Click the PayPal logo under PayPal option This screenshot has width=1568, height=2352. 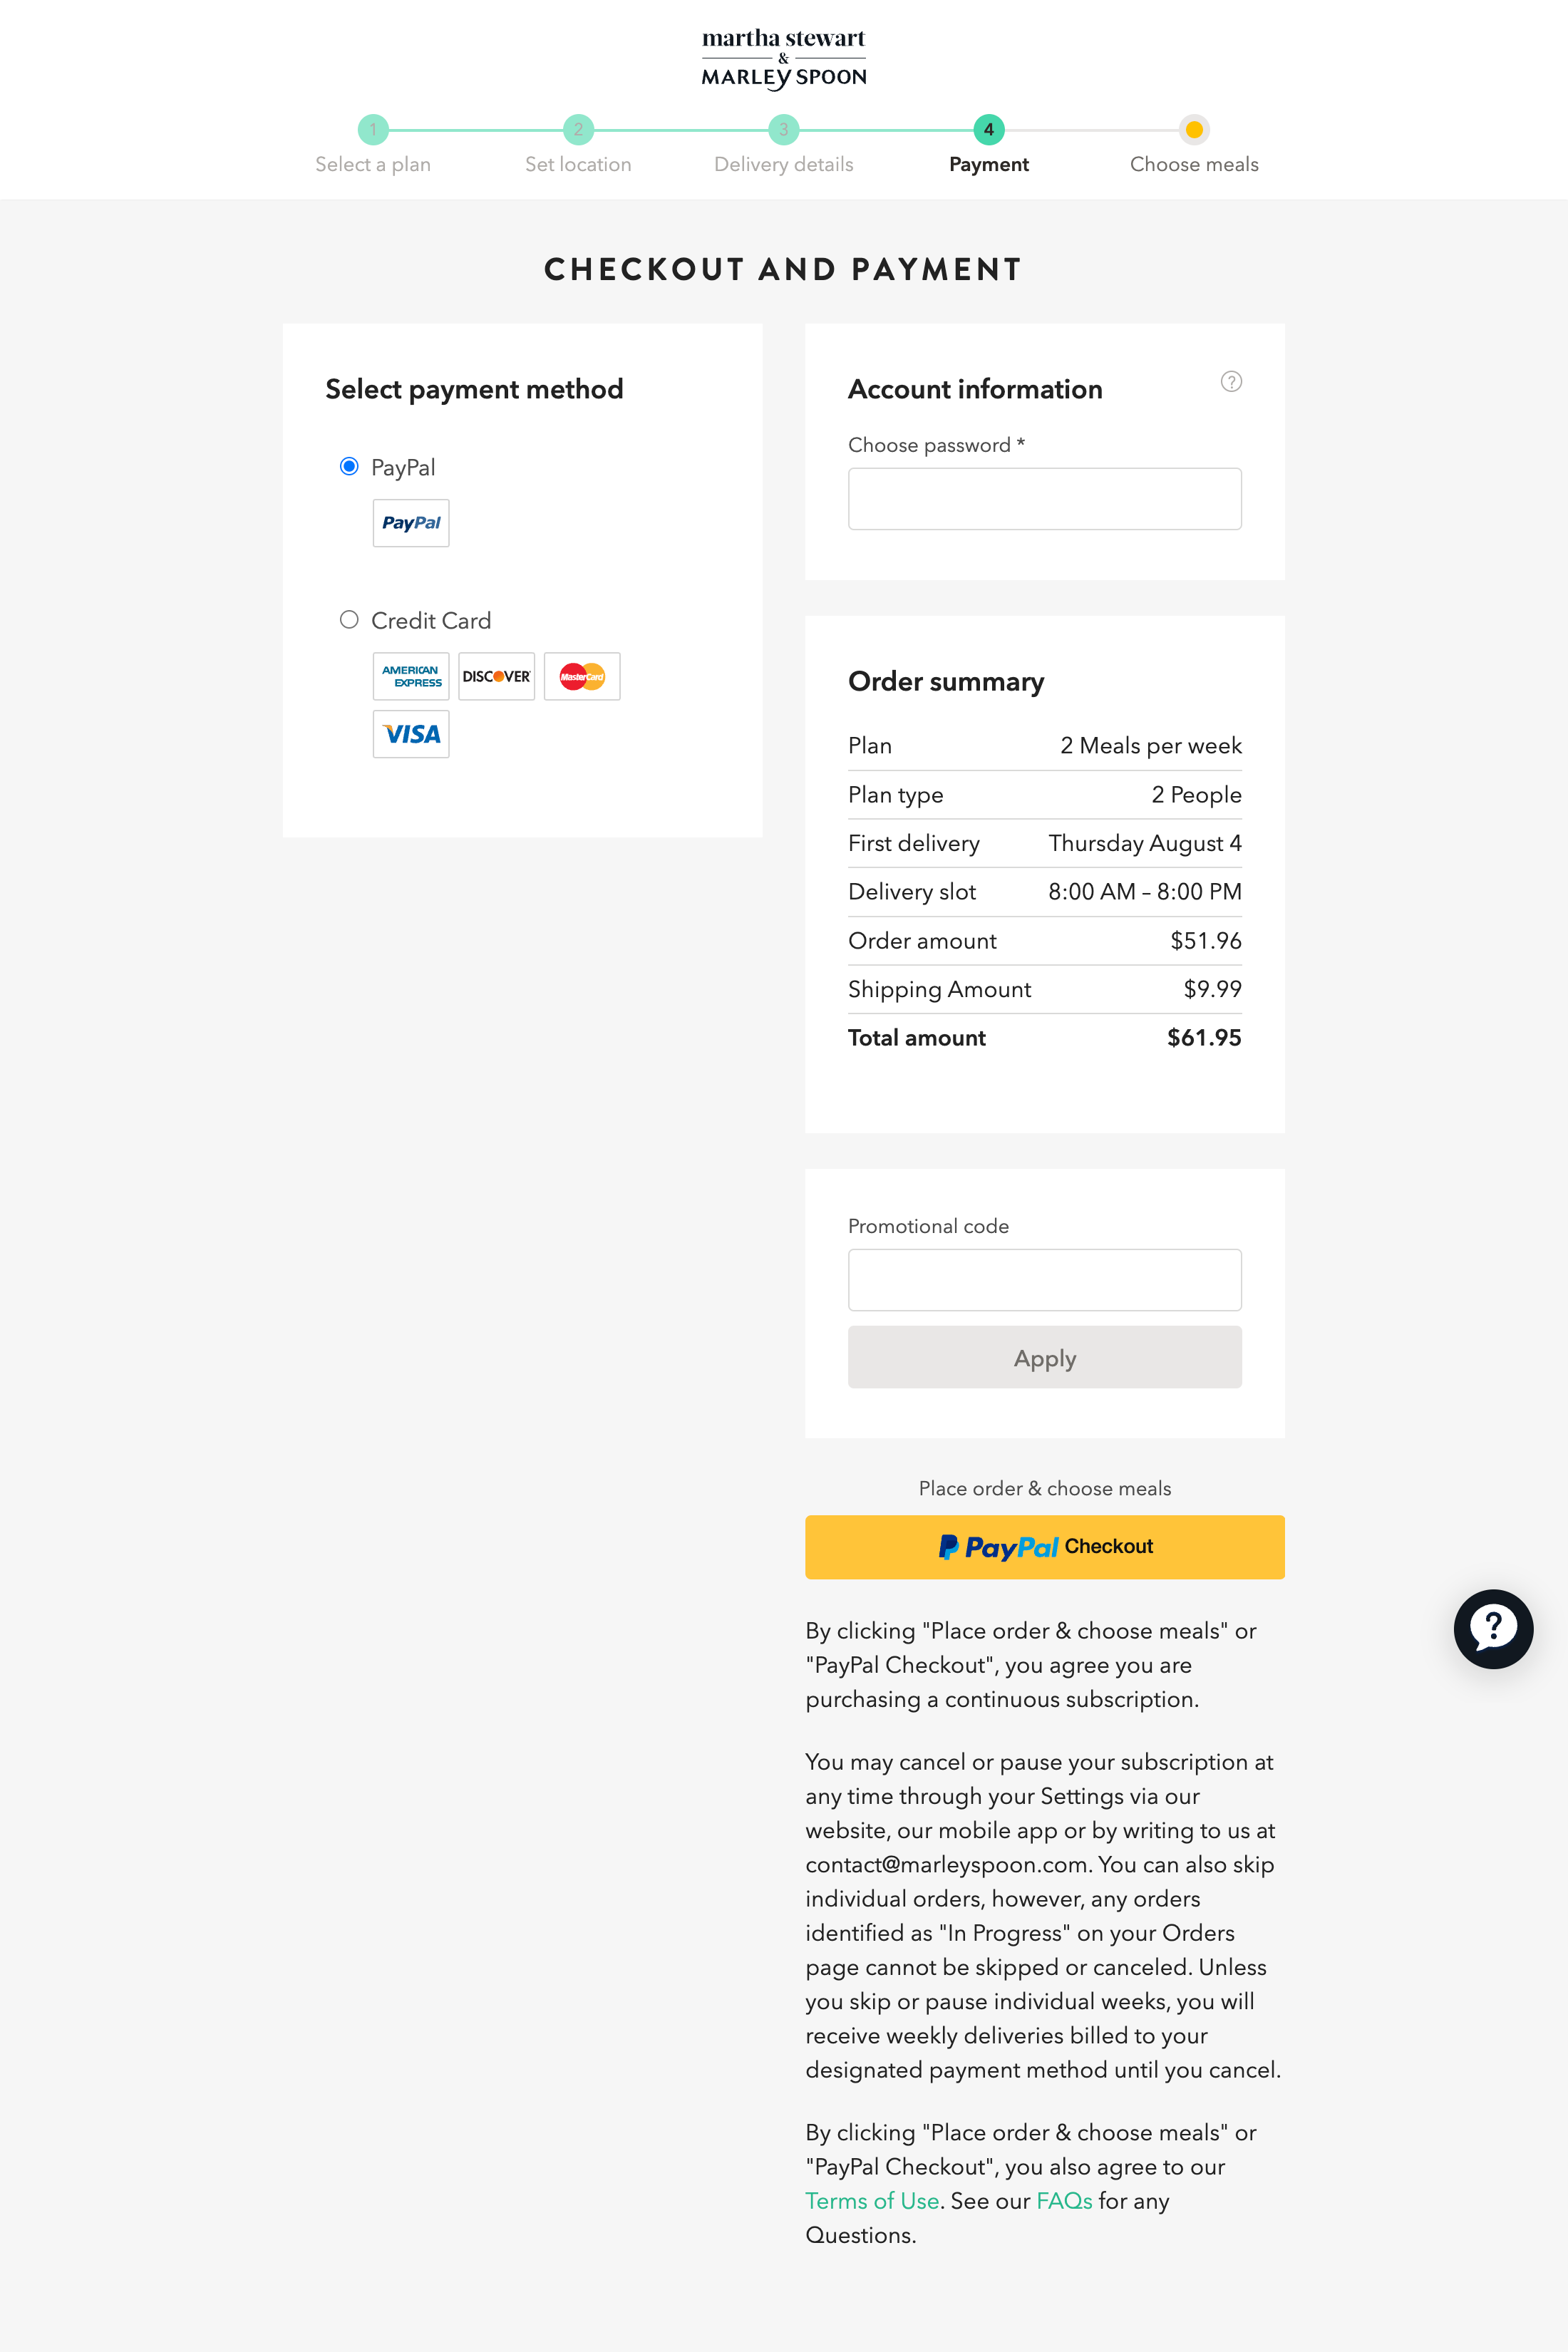[410, 523]
